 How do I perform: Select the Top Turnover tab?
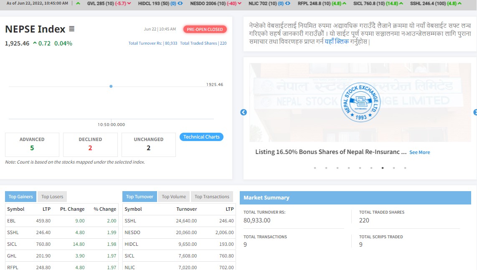coord(140,197)
